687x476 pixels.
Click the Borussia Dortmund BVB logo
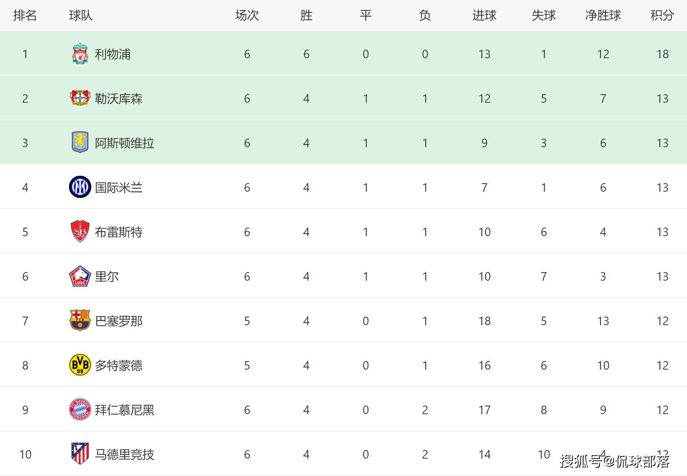(80, 365)
